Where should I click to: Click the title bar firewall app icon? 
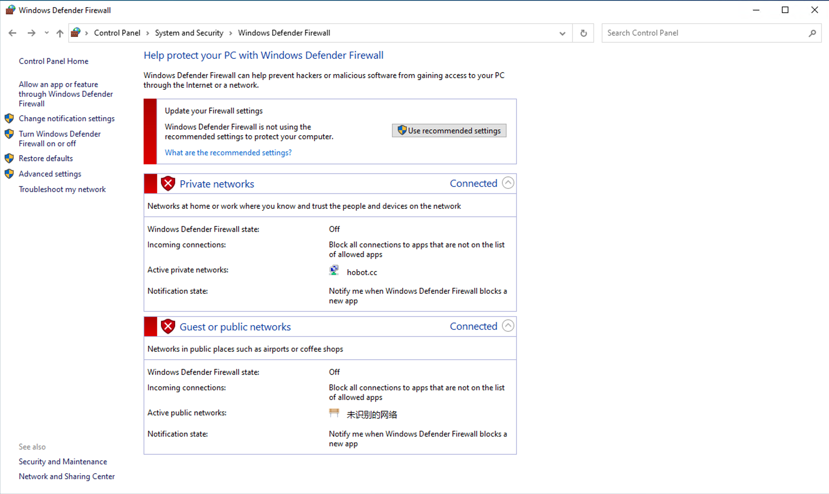click(10, 10)
